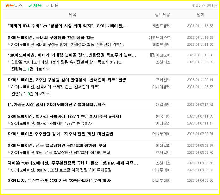This screenshot has width=220, height=195.
Task: Click date 2023.04.04 08:36
Action: point(200,181)
